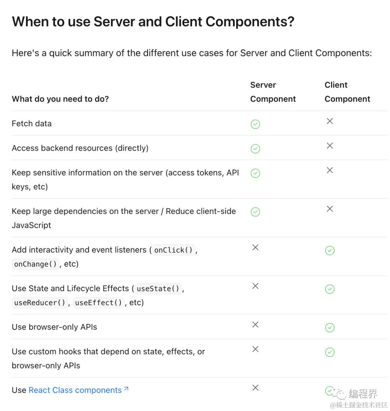Click the useEffect() code snippet

[x=98, y=303]
